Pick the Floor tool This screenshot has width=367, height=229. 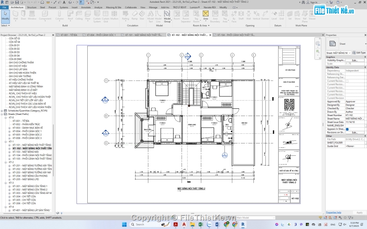(88, 16)
